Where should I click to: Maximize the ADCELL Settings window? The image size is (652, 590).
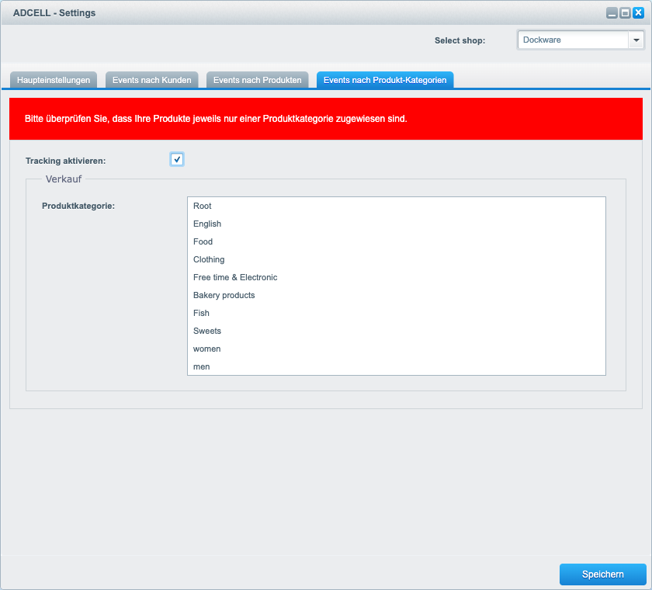click(625, 13)
